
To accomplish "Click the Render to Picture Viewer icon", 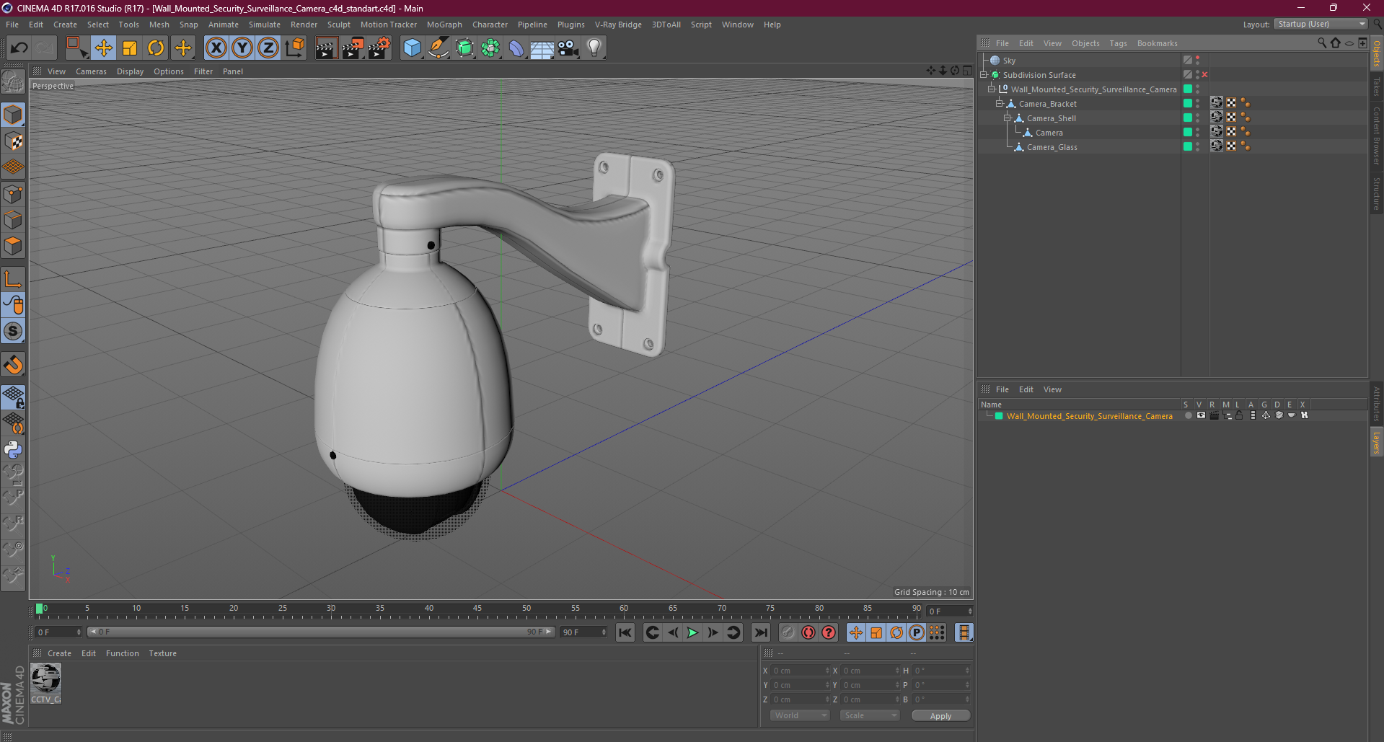I will click(x=353, y=48).
